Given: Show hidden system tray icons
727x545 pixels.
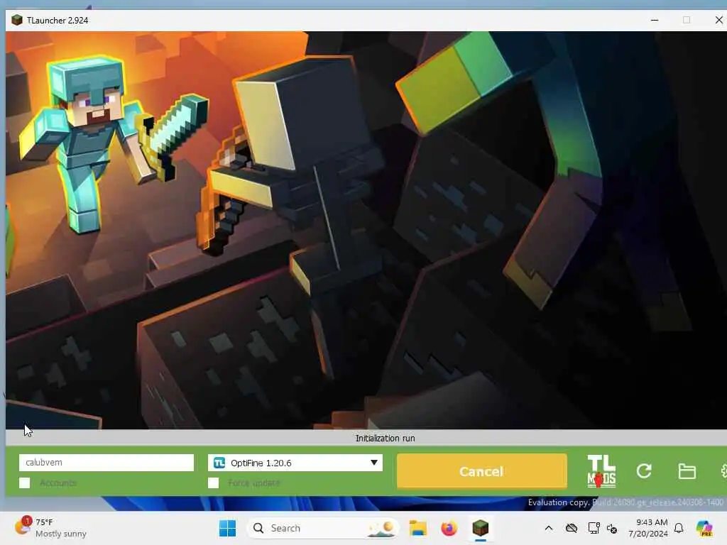Looking at the screenshot, I should point(549,528).
